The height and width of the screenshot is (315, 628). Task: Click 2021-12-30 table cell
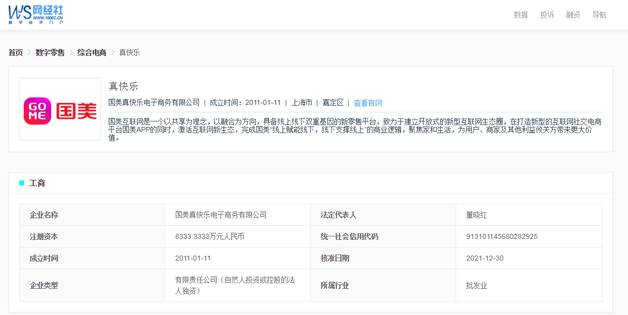(484, 258)
